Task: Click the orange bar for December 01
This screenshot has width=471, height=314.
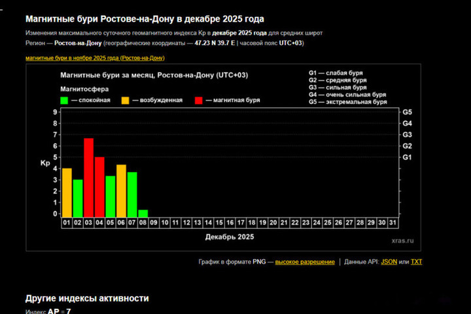Action: pos(67,192)
